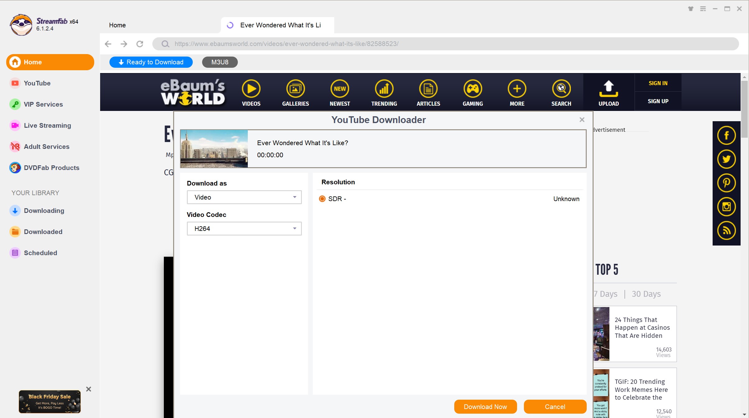Click the SIGN IN link
749x418 pixels.
[658, 83]
